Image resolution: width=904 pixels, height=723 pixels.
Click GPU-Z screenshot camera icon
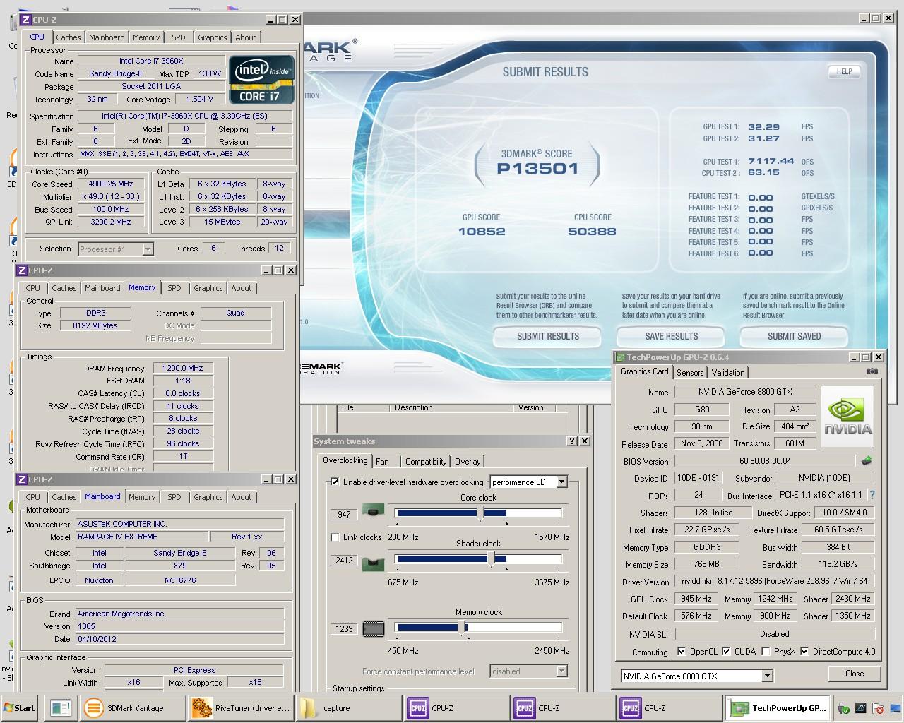[x=872, y=371]
